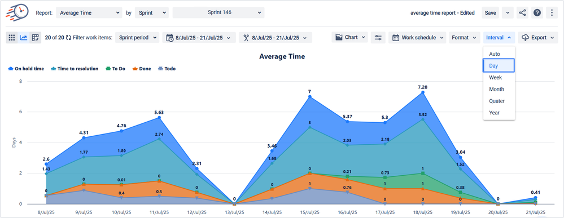
Task: Click the 3.52 Time to resolution point
Action: (x=423, y=119)
